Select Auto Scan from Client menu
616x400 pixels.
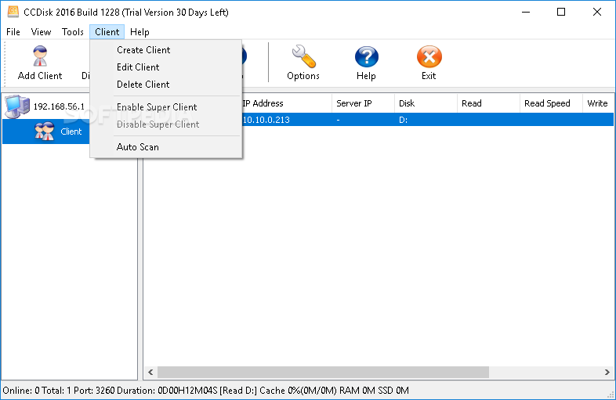click(x=165, y=147)
